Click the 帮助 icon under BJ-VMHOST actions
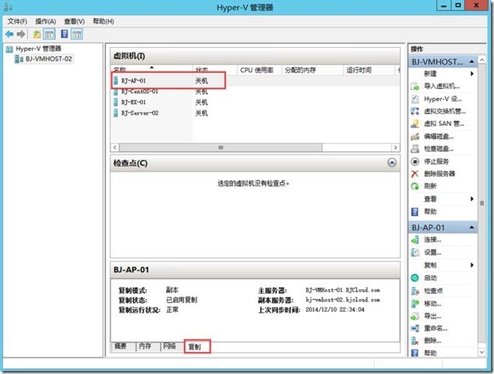Image resolution: width=494 pixels, height=374 pixels. click(x=415, y=211)
